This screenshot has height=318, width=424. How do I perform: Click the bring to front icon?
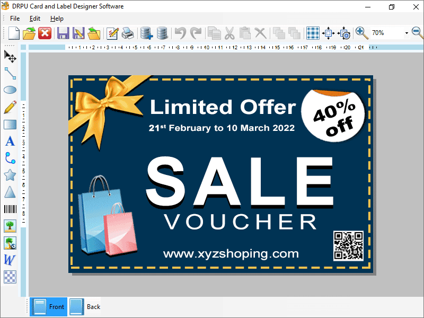point(279,33)
